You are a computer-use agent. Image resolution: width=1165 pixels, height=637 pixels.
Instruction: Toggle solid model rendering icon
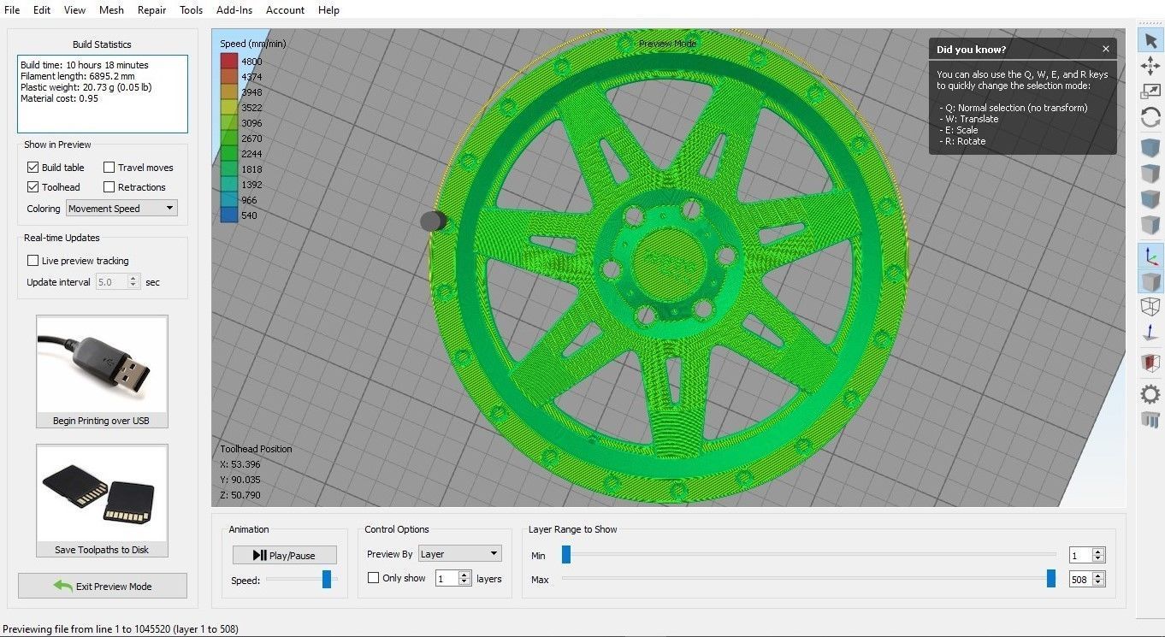tap(1150, 281)
